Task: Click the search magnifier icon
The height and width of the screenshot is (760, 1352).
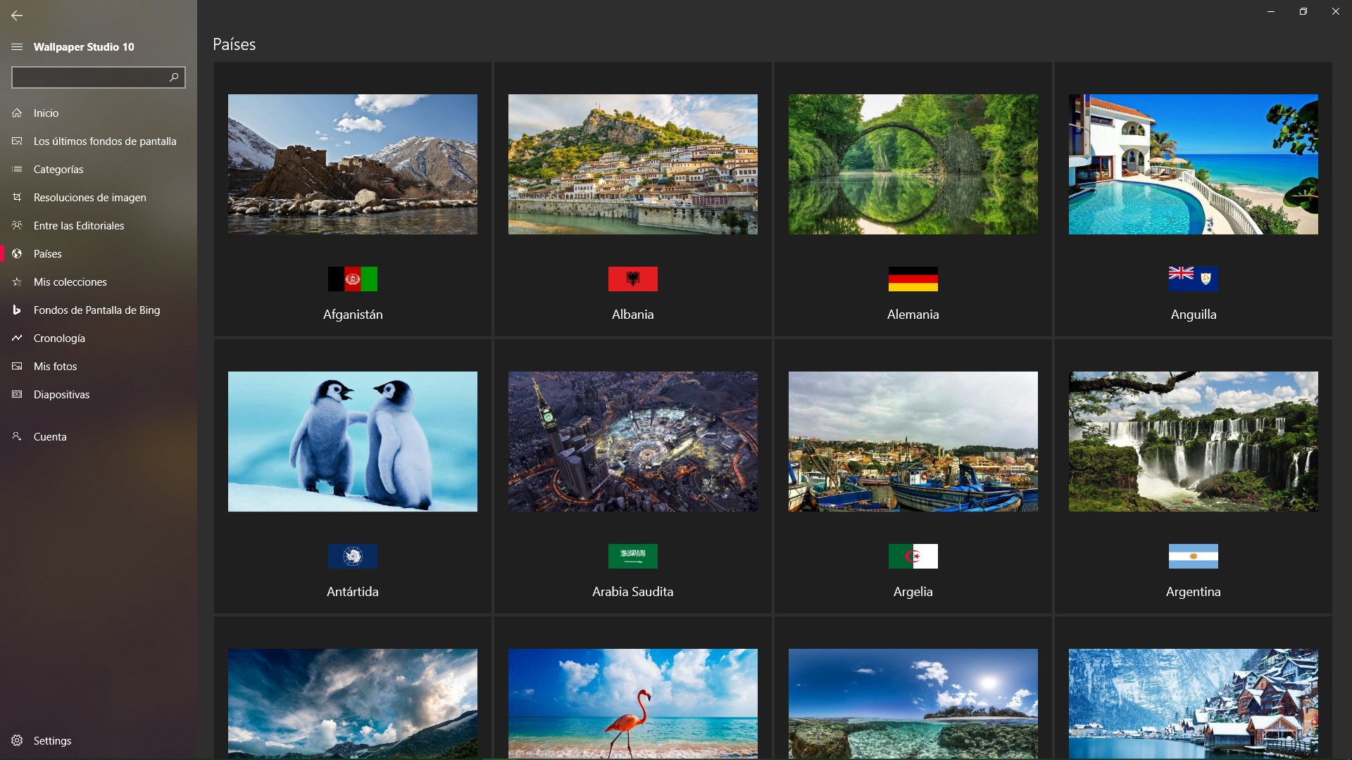Action: 174,77
